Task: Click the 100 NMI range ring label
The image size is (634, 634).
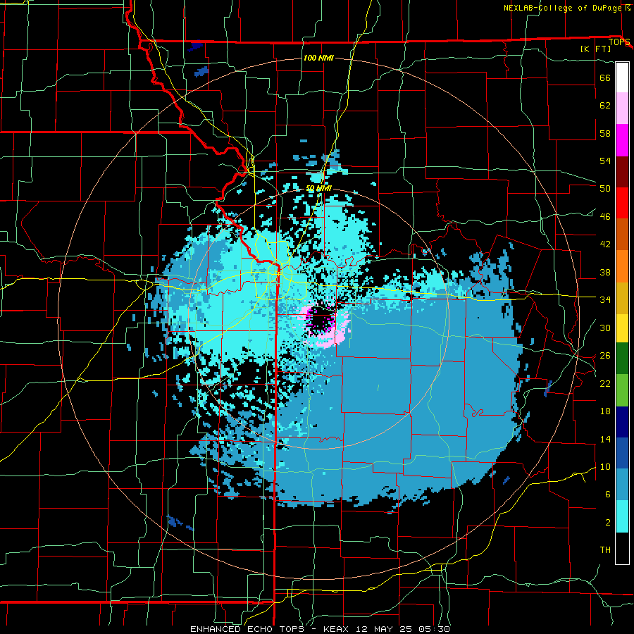Action: tap(318, 58)
